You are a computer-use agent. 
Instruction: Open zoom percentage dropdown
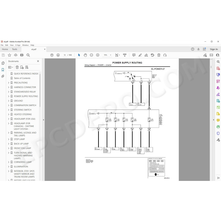(110, 55)
